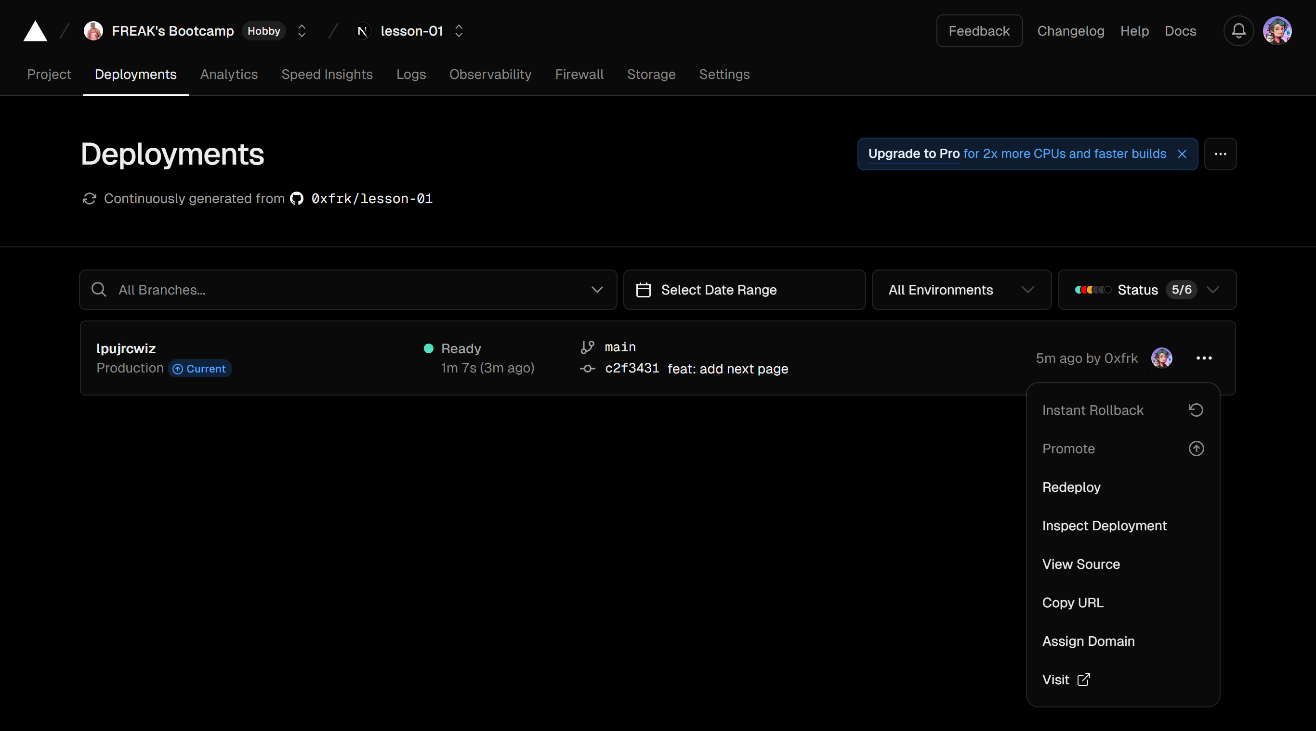Click commit message feat: add next page

(727, 369)
